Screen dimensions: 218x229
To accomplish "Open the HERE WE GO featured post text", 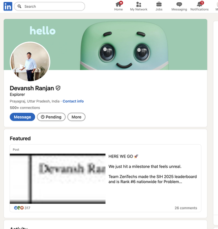I will tap(153, 169).
